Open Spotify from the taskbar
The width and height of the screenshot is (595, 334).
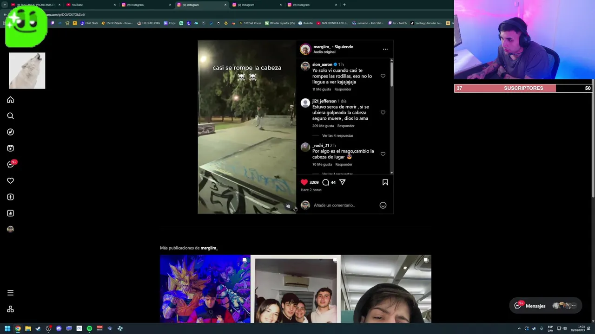[x=89, y=328]
